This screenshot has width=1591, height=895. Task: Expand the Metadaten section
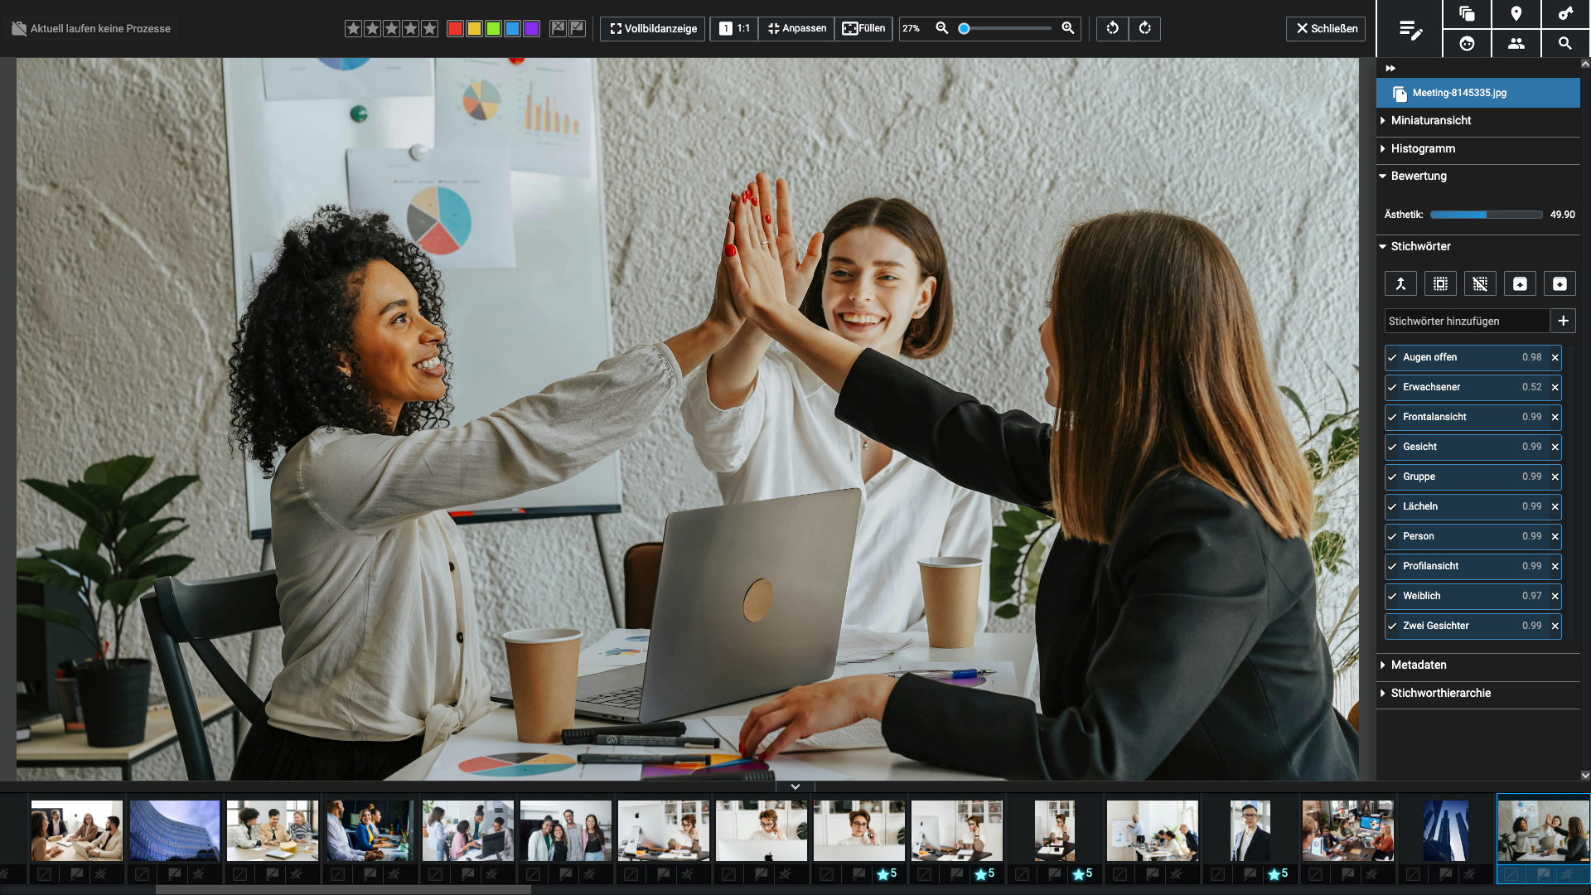[1418, 665]
